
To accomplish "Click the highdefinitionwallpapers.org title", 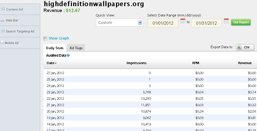I will point(94,4).
